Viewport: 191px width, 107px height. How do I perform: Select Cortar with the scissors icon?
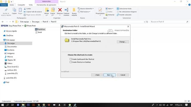(27, 9)
